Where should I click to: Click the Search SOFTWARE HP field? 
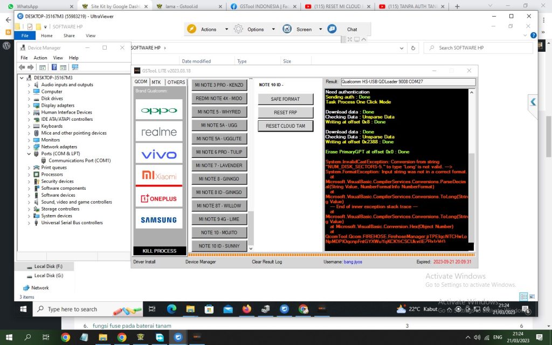(478, 48)
